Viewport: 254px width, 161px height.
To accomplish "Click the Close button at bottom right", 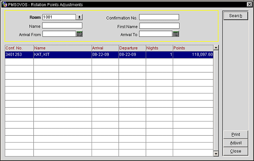I will click(x=236, y=151).
